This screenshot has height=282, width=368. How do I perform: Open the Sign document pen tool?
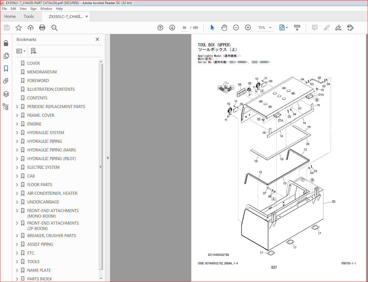click(338, 28)
